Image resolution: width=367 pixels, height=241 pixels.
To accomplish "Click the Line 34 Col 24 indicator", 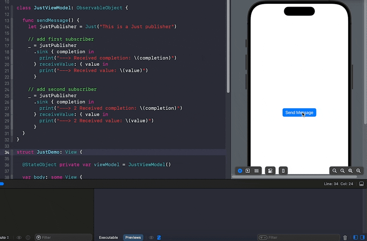I will coord(339,184).
